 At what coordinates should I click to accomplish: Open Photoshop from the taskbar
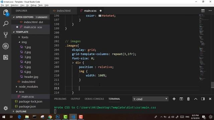point(58,117)
